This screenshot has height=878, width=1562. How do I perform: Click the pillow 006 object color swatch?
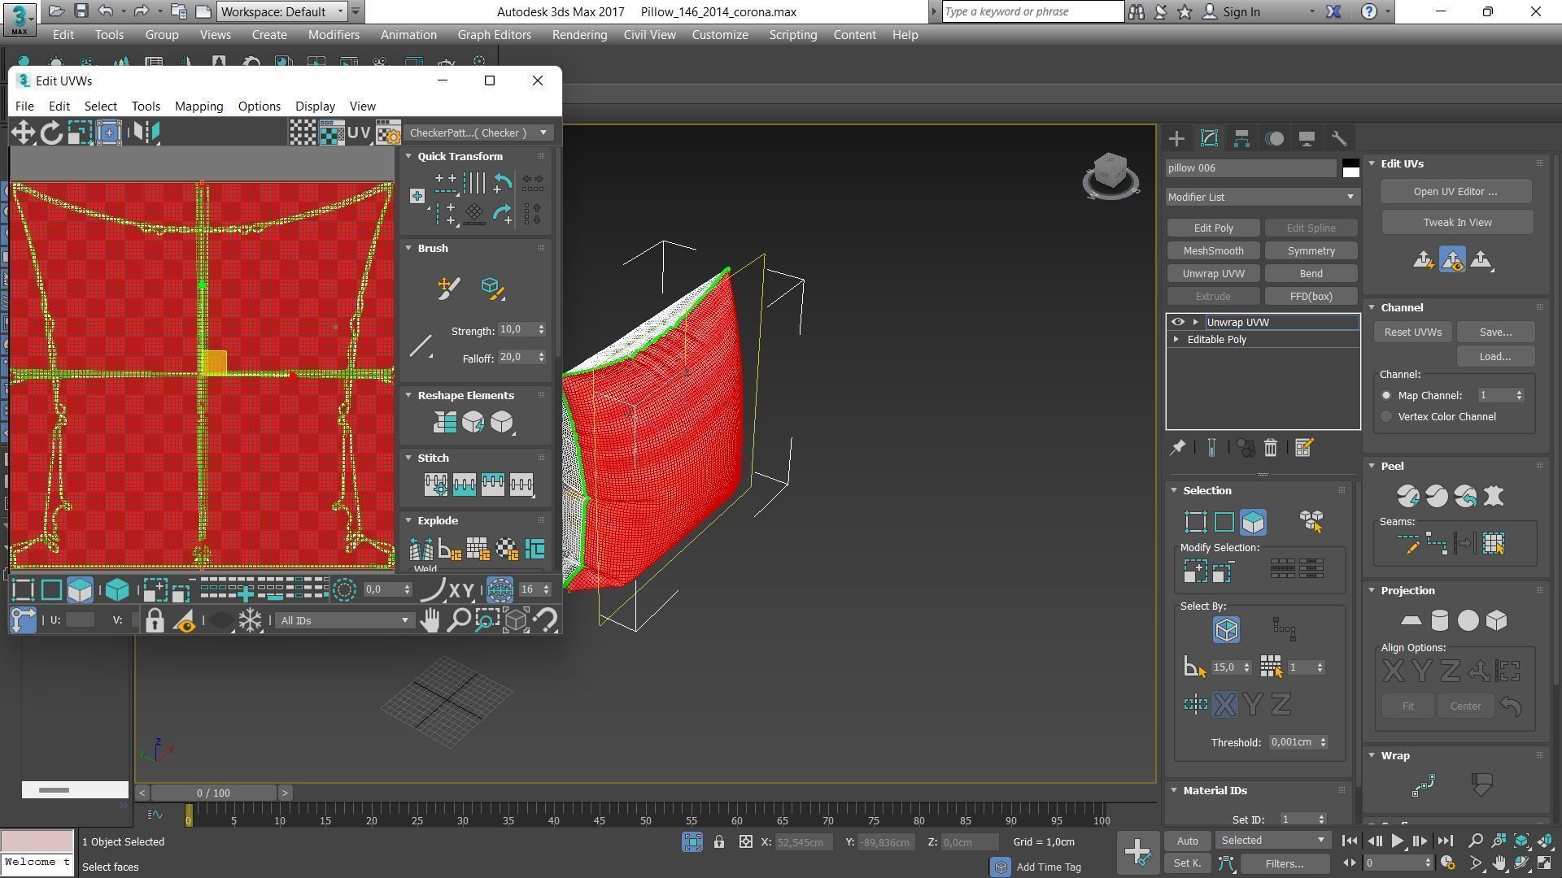click(1350, 168)
